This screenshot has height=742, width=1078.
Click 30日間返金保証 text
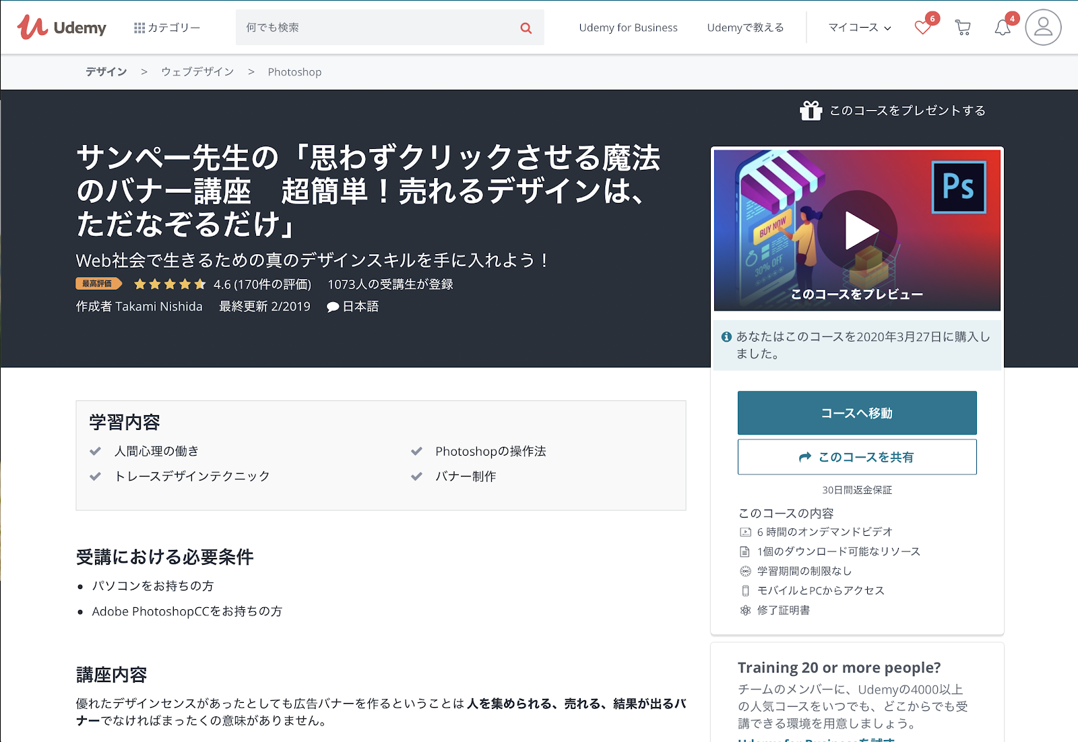(857, 490)
